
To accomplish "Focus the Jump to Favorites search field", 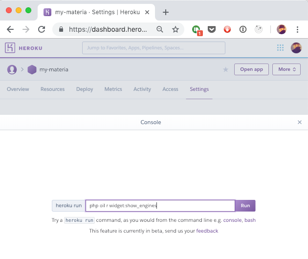I will click(154, 48).
